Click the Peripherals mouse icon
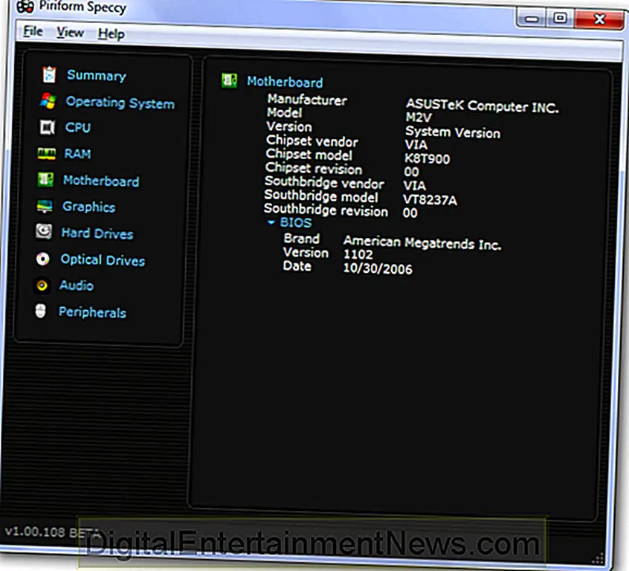This screenshot has width=629, height=571. [x=40, y=311]
